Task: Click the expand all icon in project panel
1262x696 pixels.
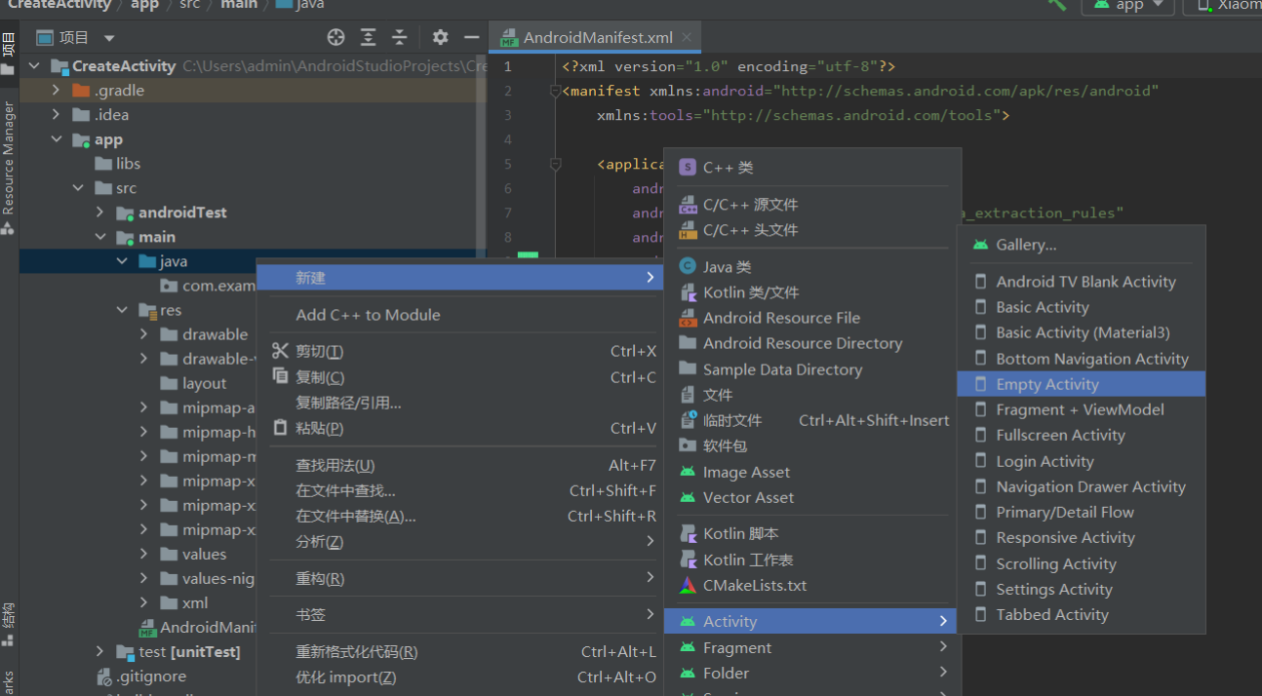Action: (x=368, y=37)
